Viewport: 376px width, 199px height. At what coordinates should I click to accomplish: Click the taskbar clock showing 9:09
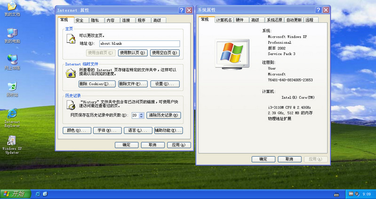pyautogui.click(x=367, y=194)
